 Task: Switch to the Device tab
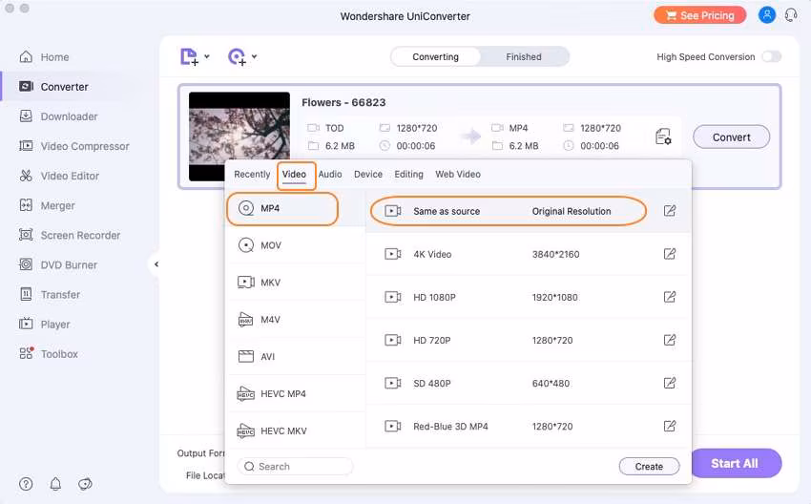click(x=368, y=175)
